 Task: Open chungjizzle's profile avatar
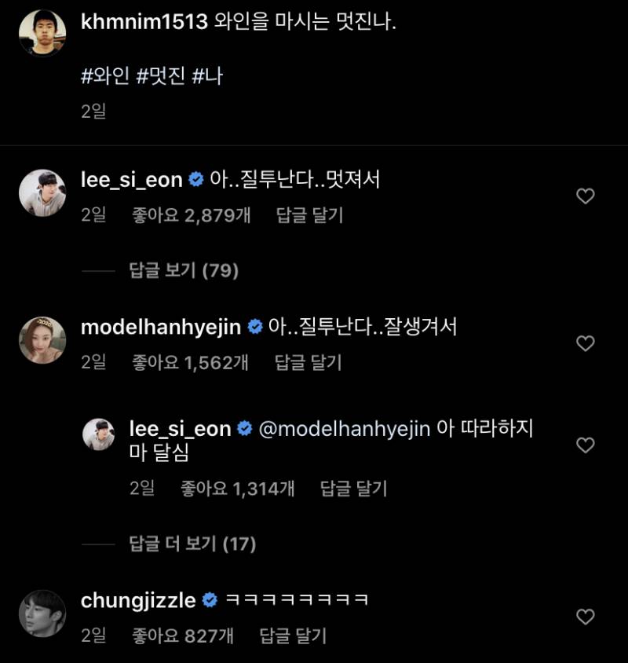tap(42, 614)
